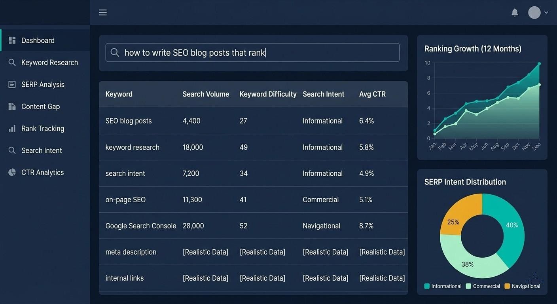Focus the keyword search input field
The image size is (557, 304).
point(252,52)
